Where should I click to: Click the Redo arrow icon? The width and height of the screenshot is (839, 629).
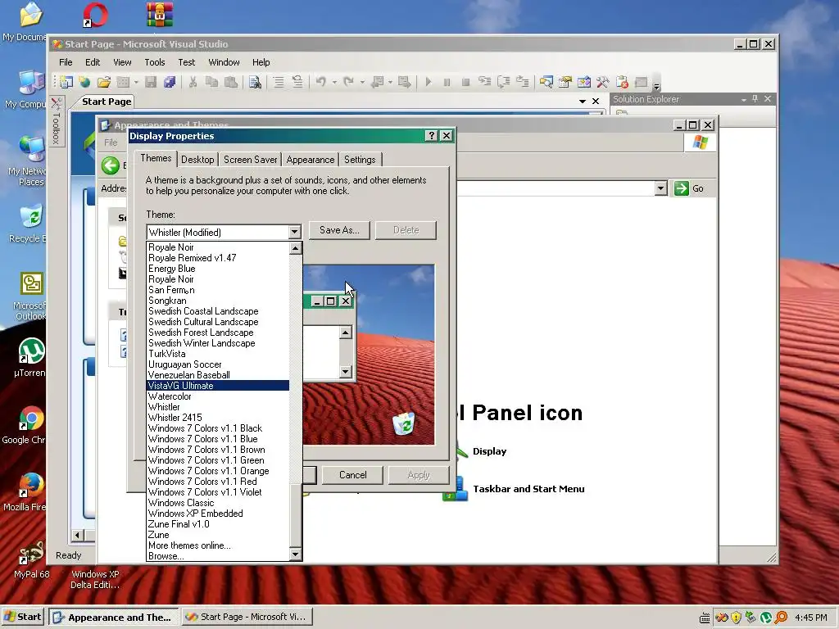[x=349, y=82]
